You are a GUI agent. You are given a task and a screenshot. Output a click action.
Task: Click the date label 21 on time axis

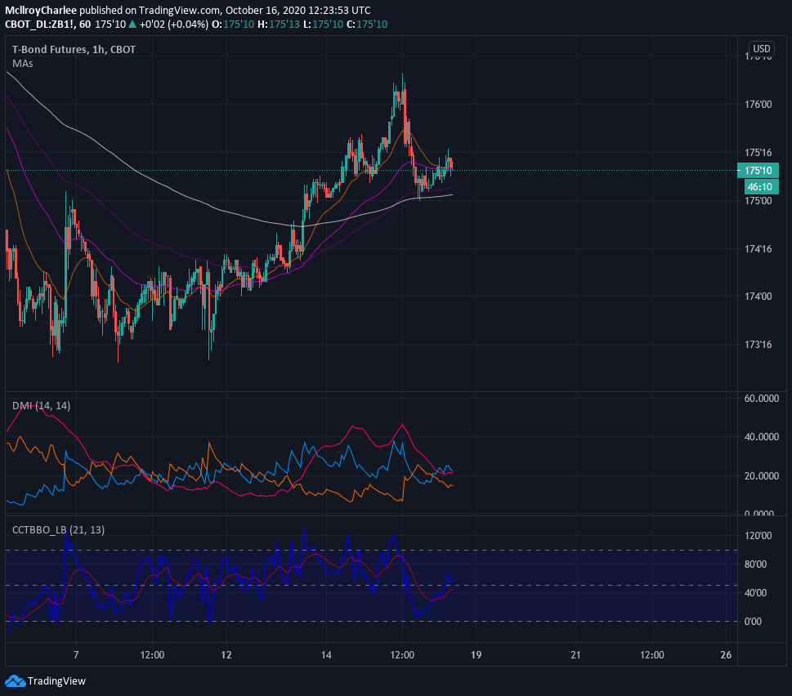[576, 655]
